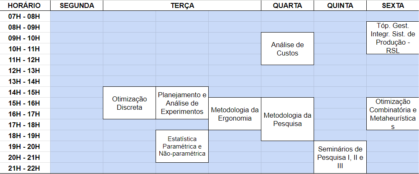Select Otimização Combinatória e Metaheurísticas block

(x=393, y=114)
